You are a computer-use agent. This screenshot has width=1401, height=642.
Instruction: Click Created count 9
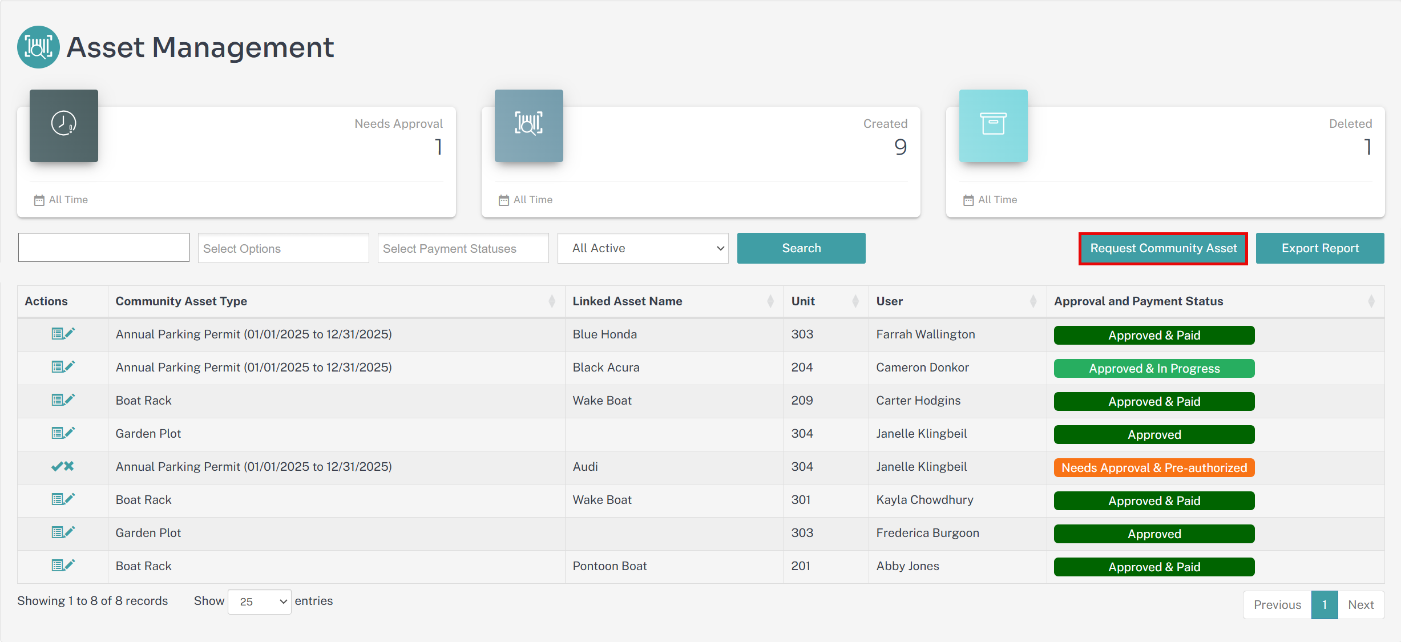pyautogui.click(x=901, y=147)
